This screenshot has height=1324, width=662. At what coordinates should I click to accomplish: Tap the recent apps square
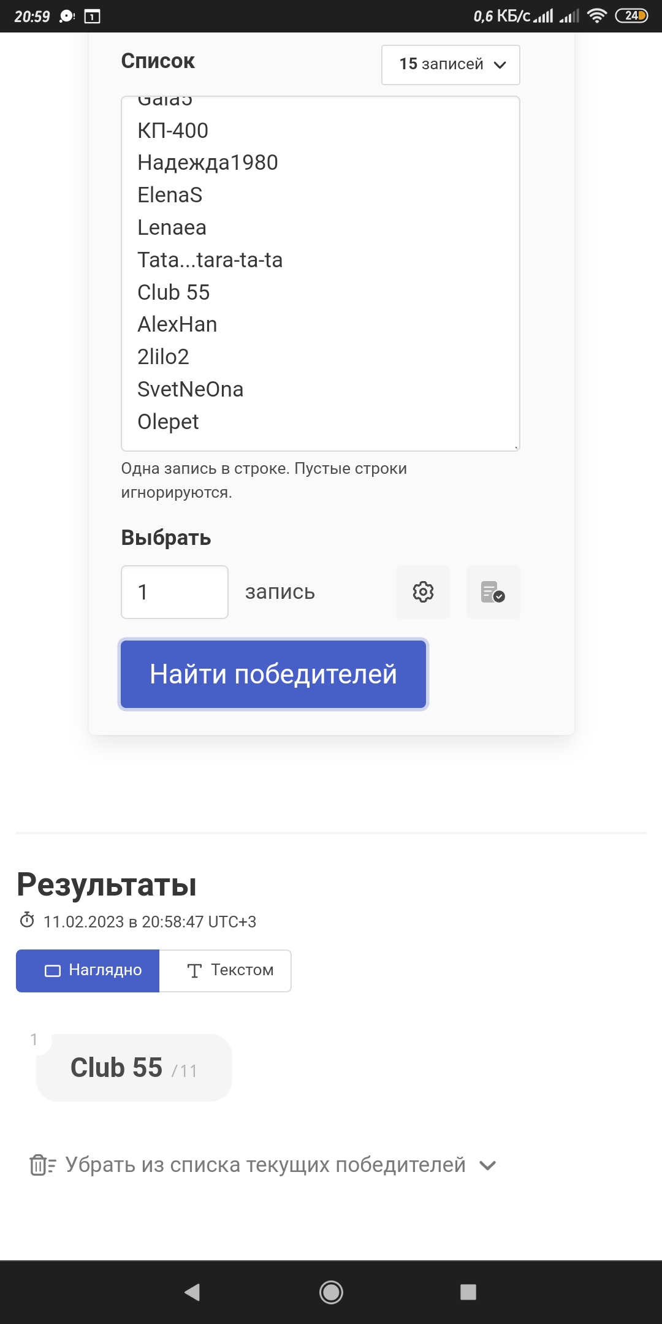click(x=468, y=1292)
